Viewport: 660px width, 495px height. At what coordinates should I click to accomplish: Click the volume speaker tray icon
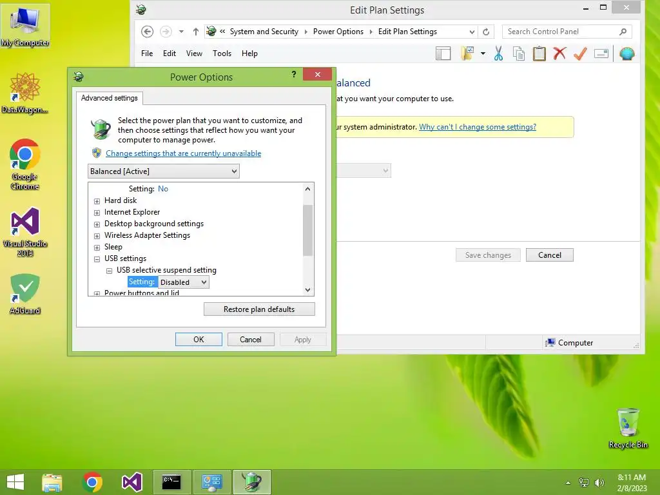coord(599,483)
